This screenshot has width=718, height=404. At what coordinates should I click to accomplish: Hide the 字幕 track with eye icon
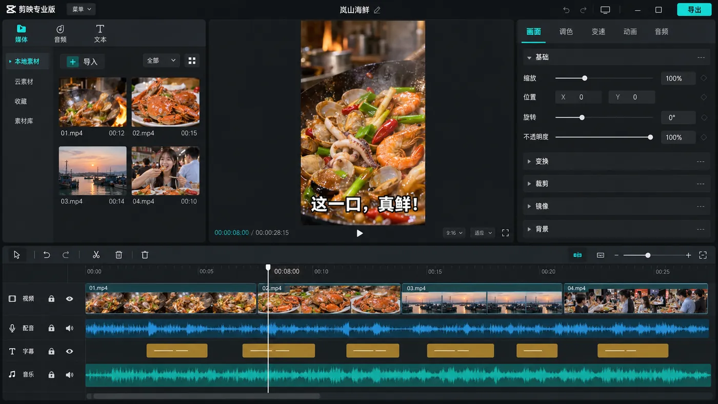(x=69, y=352)
